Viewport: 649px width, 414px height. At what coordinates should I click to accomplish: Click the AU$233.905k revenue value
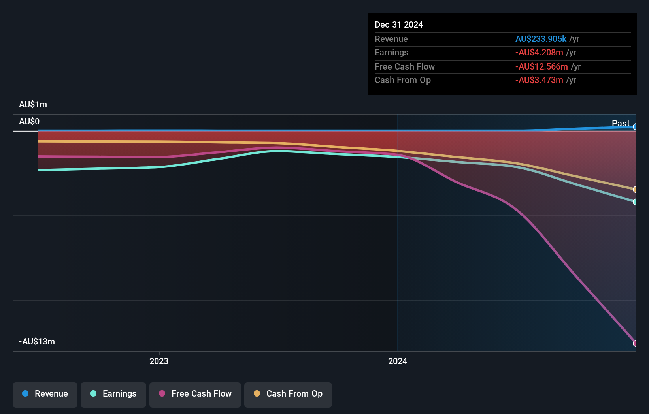pos(541,39)
